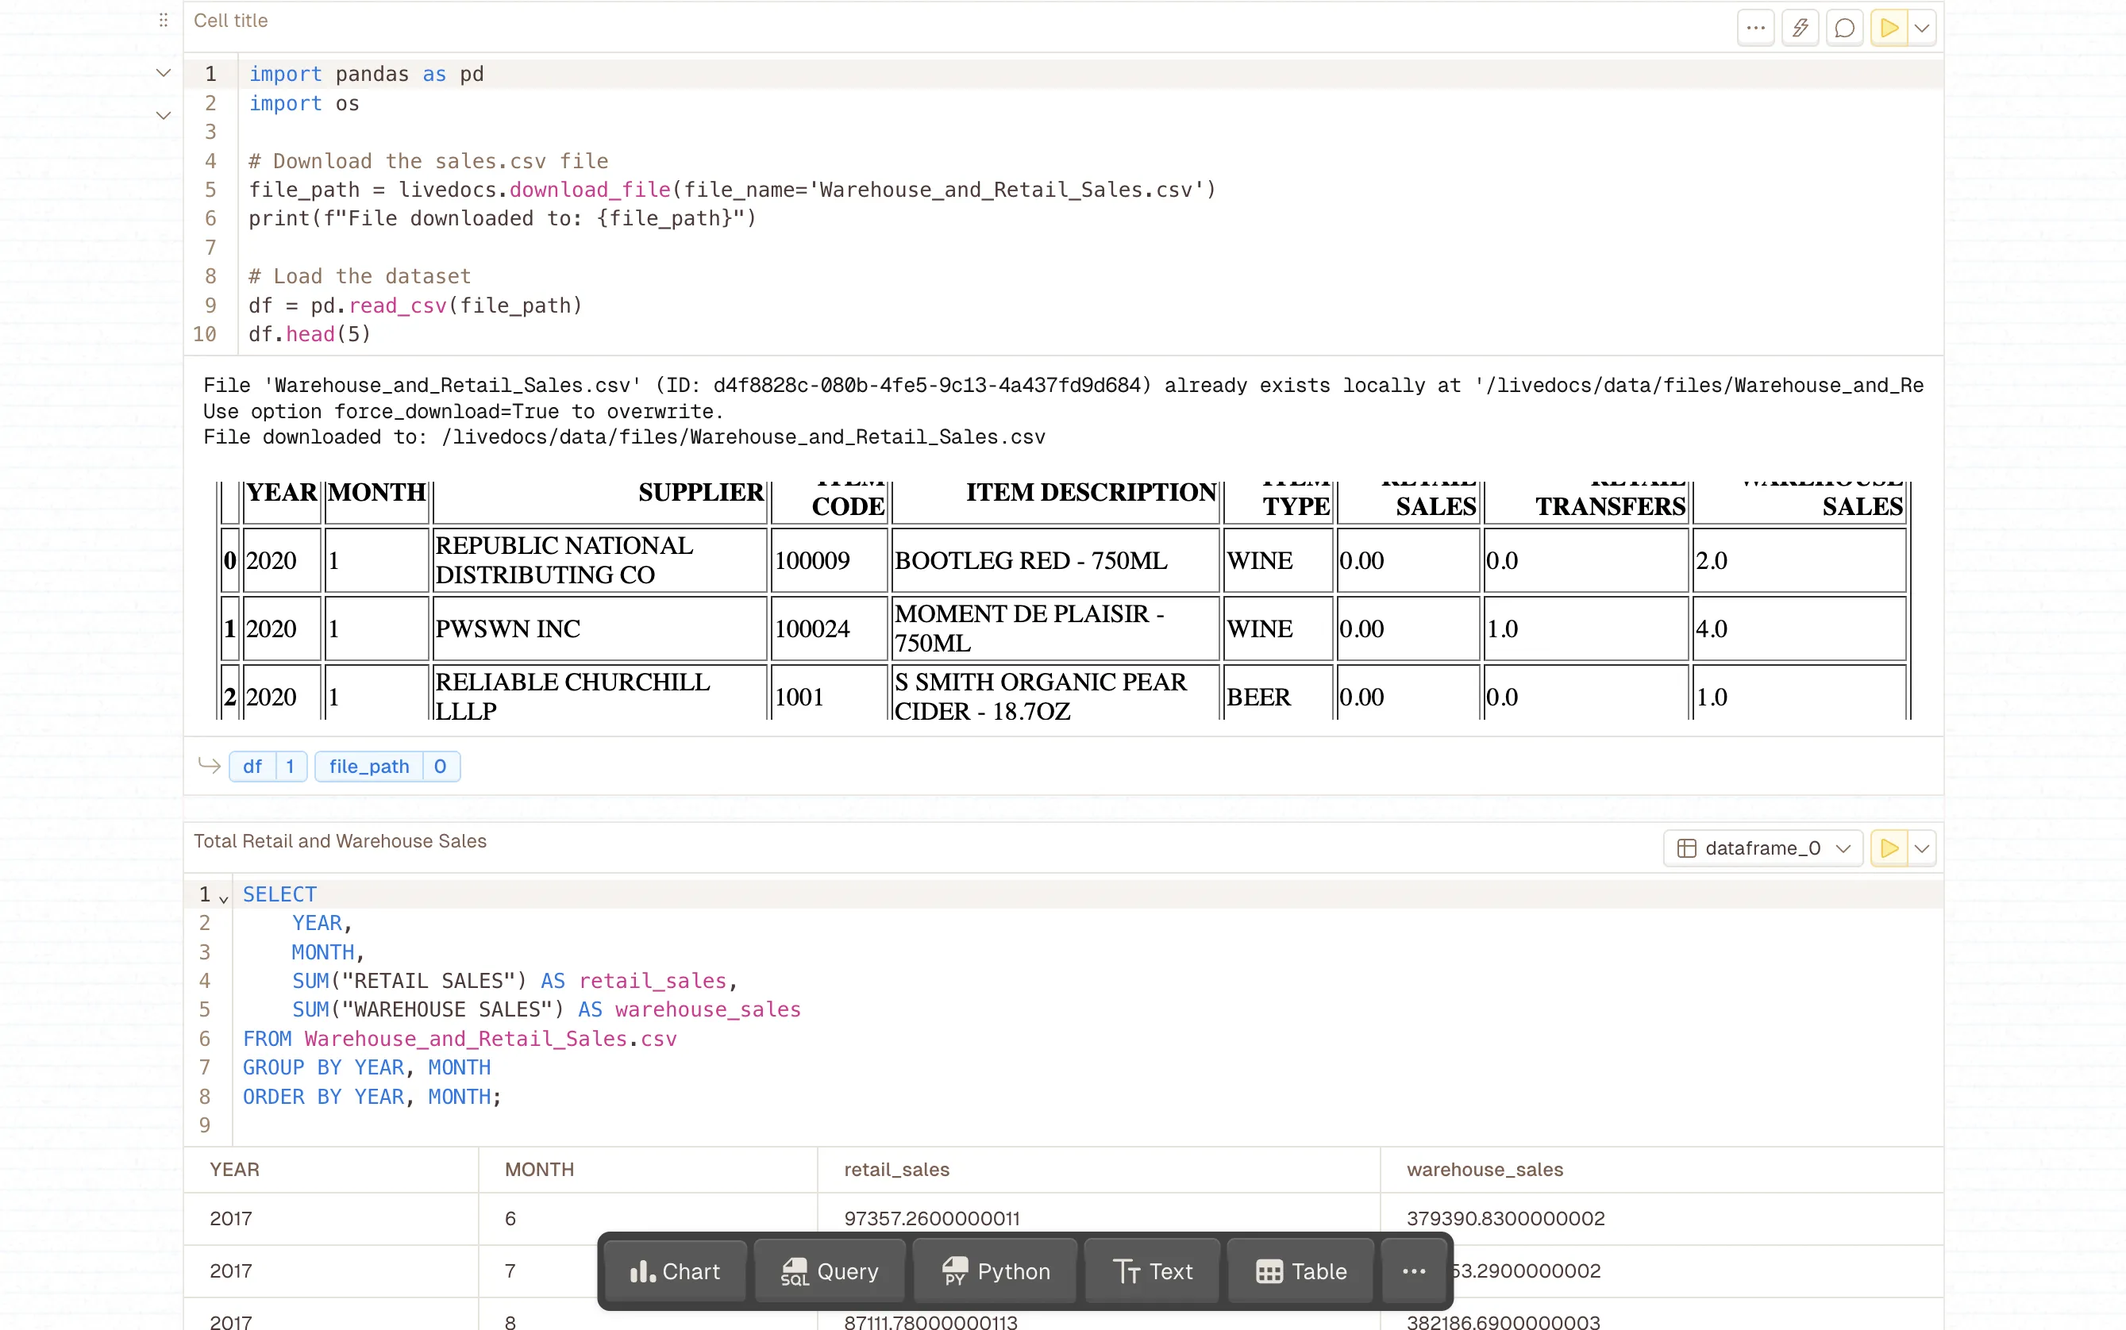Expand the run options chevron on the Python cell

pos(1922,27)
